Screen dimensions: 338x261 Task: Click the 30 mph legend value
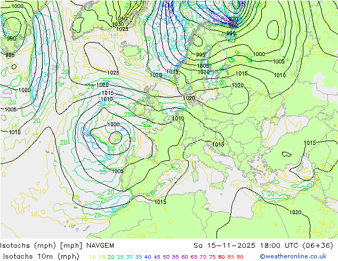130,257
